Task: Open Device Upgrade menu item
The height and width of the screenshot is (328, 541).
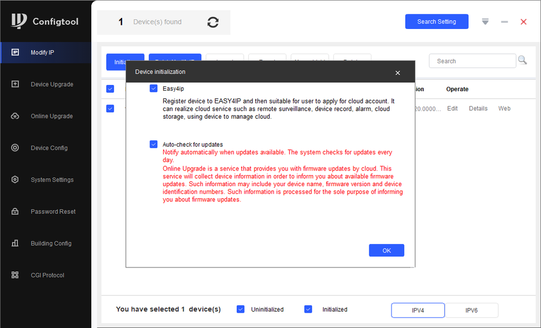Action: [52, 84]
